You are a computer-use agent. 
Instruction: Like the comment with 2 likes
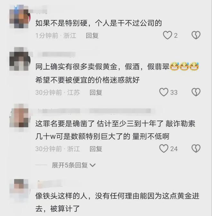pyautogui.click(x=167, y=35)
